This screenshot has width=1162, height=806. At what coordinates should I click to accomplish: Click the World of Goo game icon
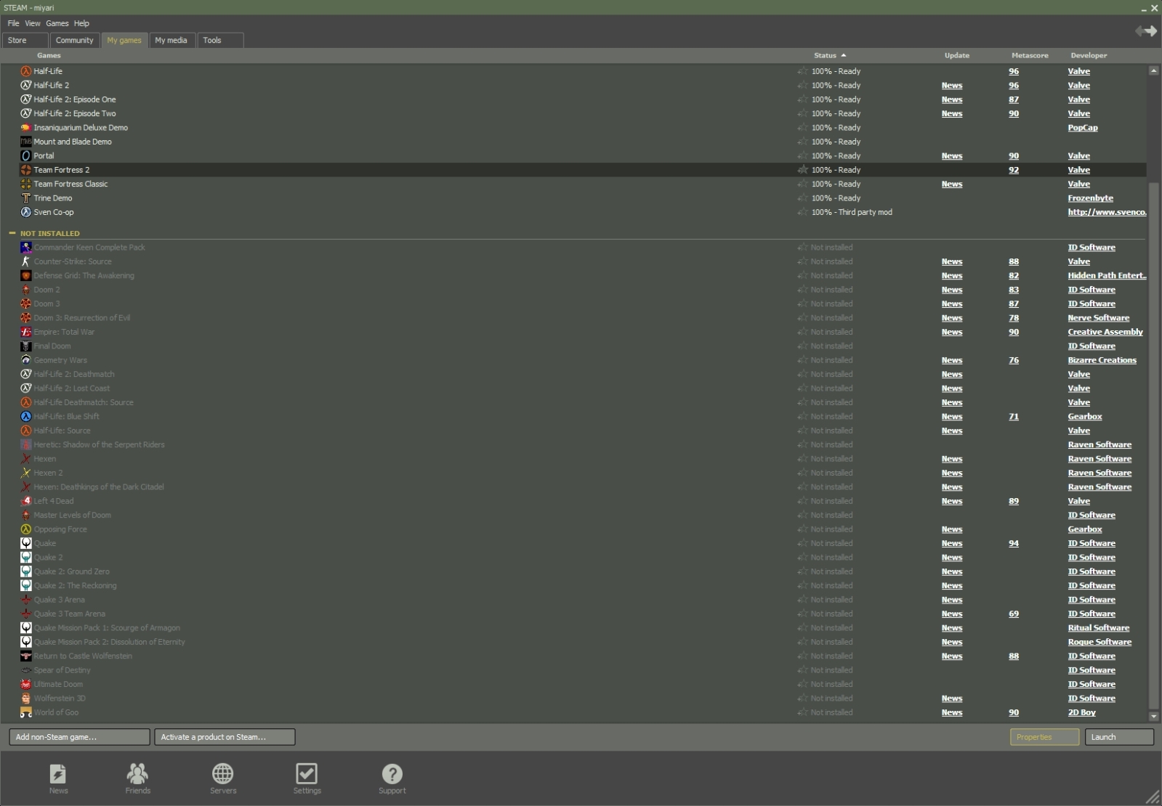coord(25,713)
